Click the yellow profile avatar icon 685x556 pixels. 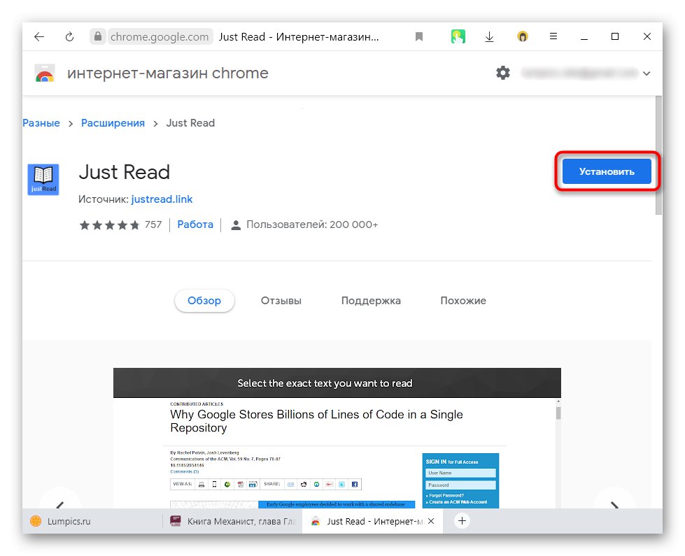click(x=522, y=36)
